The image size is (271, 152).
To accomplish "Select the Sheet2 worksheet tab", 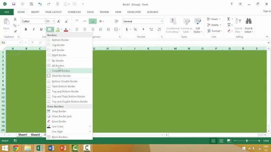I will click(x=35, y=135).
